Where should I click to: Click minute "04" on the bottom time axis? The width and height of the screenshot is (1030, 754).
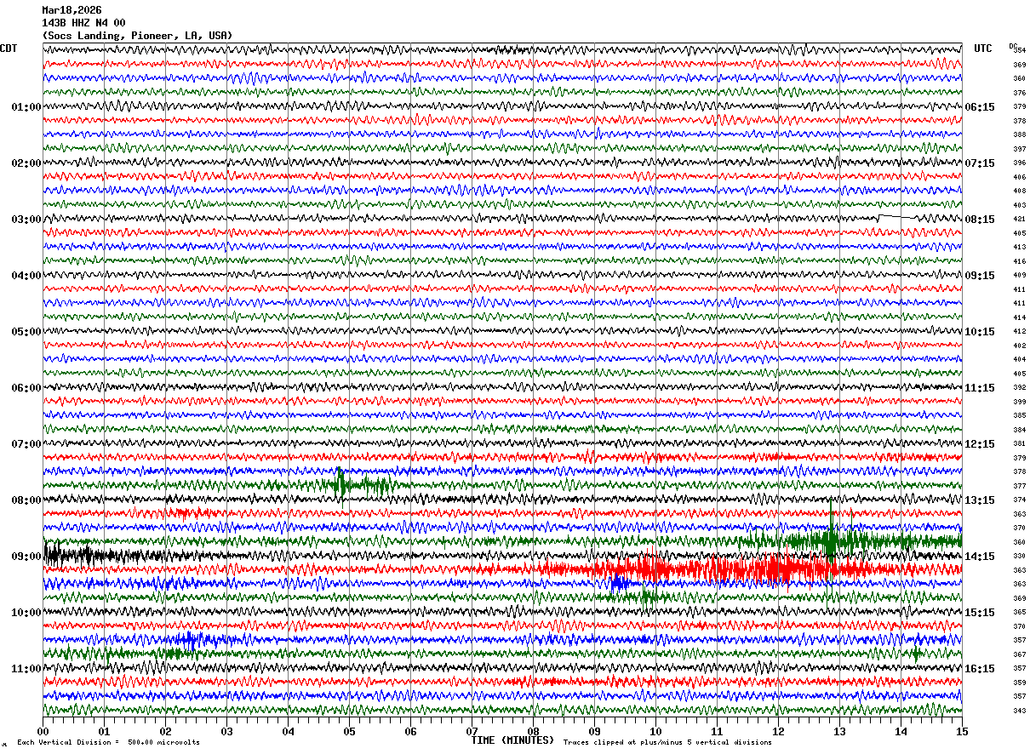[288, 731]
